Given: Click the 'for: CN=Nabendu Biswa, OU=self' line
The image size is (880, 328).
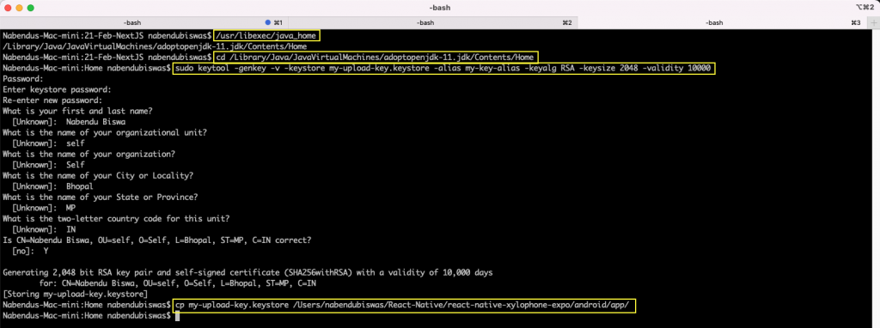Looking at the screenshot, I should pos(178,283).
